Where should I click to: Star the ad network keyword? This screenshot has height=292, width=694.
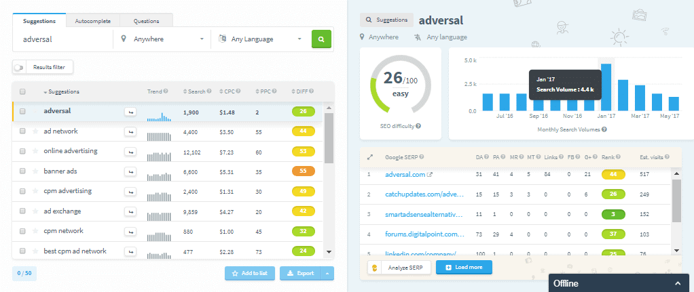pos(35,131)
